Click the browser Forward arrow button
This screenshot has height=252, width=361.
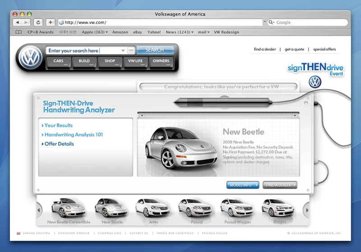coord(26,22)
